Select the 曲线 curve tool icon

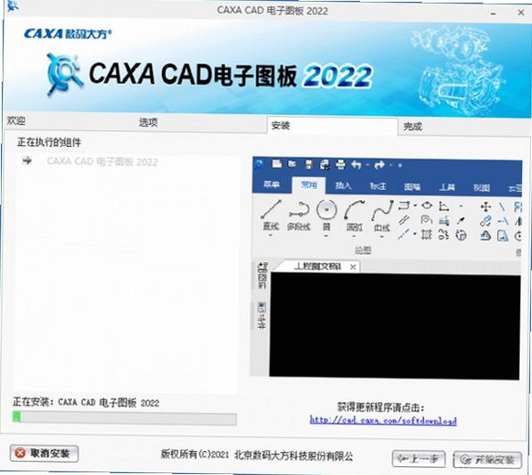tap(382, 210)
